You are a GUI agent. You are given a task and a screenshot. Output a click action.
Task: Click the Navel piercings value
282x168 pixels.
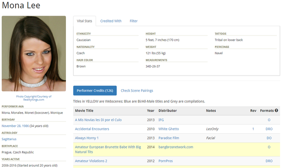click(x=219, y=53)
